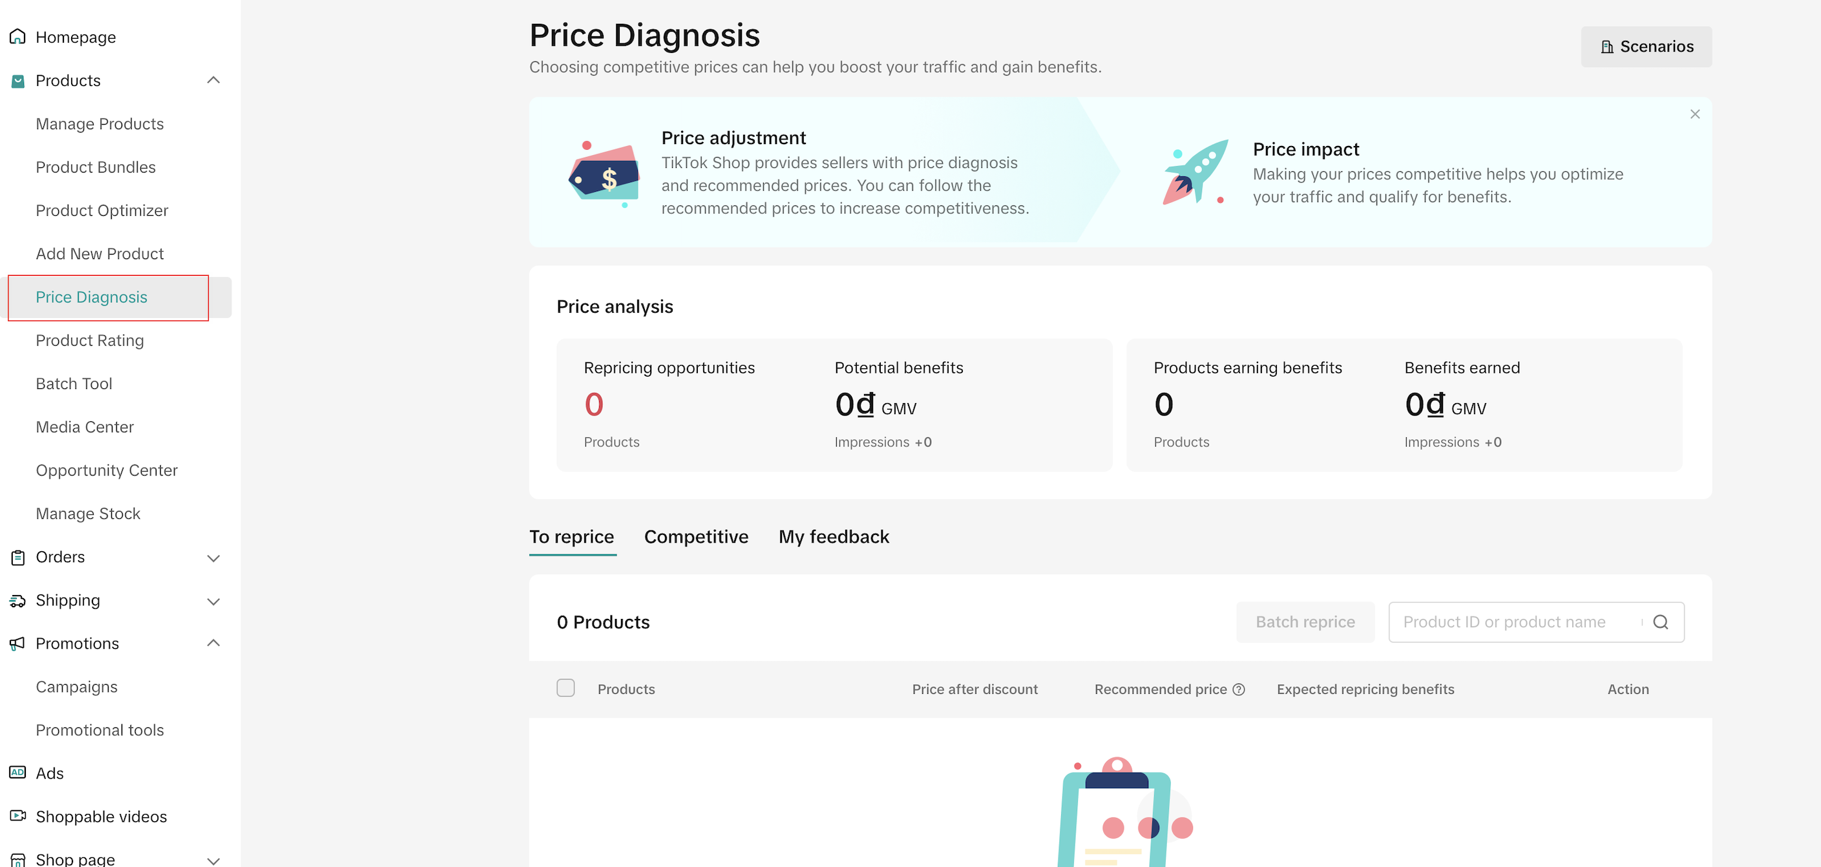The width and height of the screenshot is (1821, 867).
Task: Open Manage Products in sidebar
Action: (x=100, y=123)
